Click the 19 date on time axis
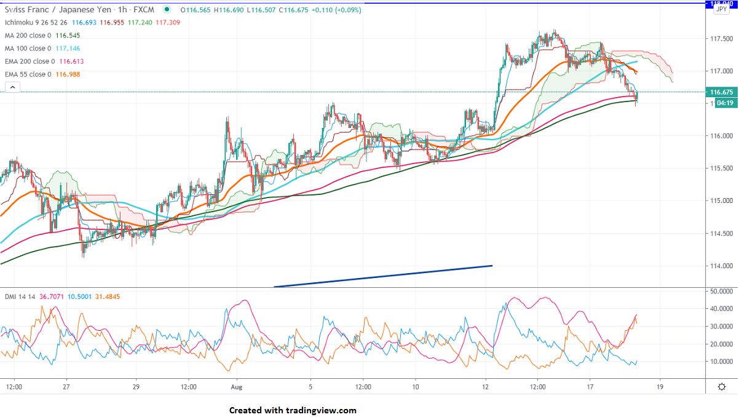Image resolution: width=739 pixels, height=417 pixels. pyautogui.click(x=660, y=387)
